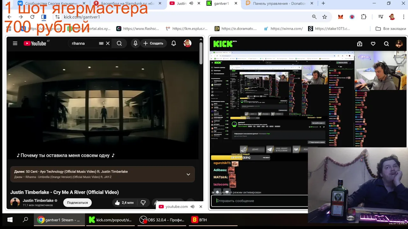This screenshot has width=408, height=229.
Task: Open the winna.com bookmark
Action: click(x=283, y=29)
